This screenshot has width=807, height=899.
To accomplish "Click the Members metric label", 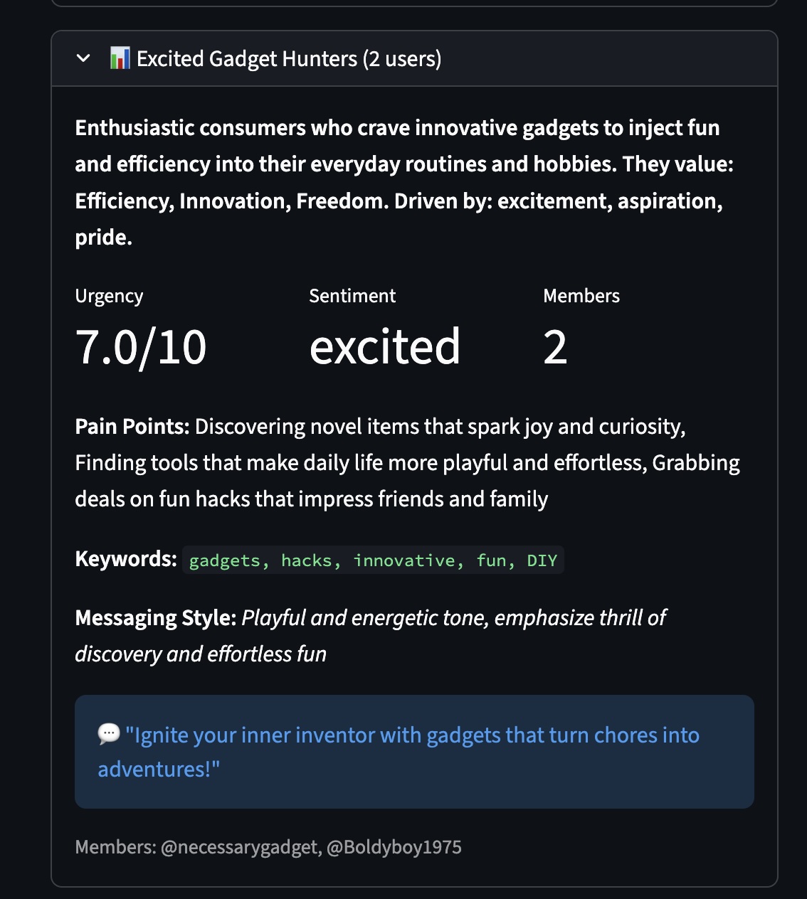I will [581, 296].
